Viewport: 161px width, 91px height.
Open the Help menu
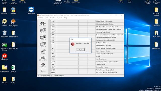point(66,18)
